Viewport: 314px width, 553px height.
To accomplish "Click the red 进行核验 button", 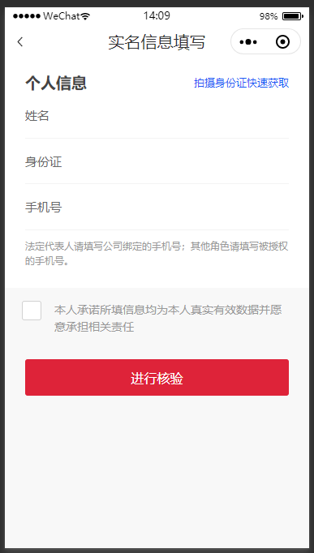I will [x=157, y=377].
